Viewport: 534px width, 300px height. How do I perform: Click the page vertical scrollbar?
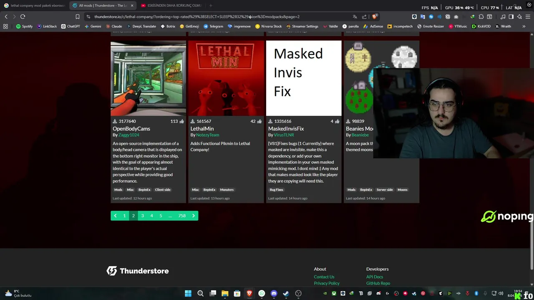tap(531, 246)
